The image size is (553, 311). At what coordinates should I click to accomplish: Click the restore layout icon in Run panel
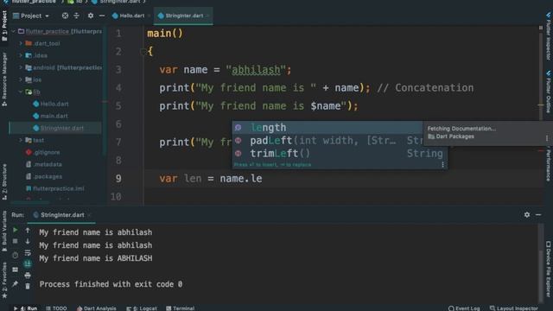[x=16, y=270]
